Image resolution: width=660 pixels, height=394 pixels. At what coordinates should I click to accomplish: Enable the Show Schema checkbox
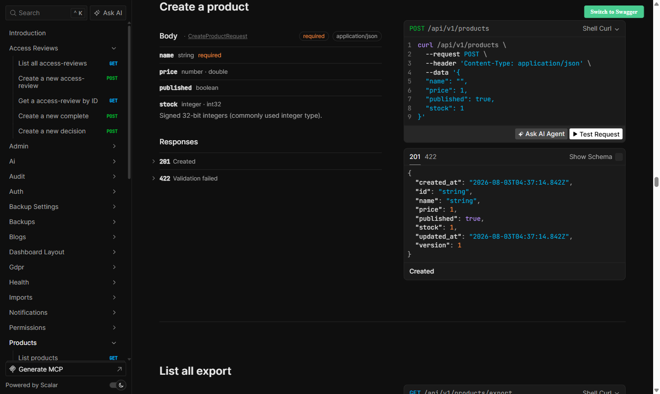[x=619, y=157]
